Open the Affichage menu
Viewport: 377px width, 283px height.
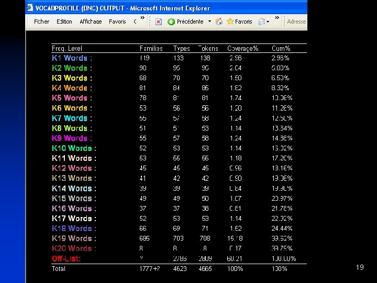91,21
